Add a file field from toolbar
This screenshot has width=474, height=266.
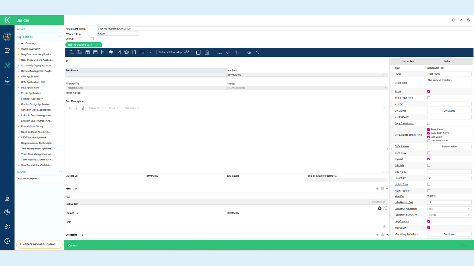point(134,52)
